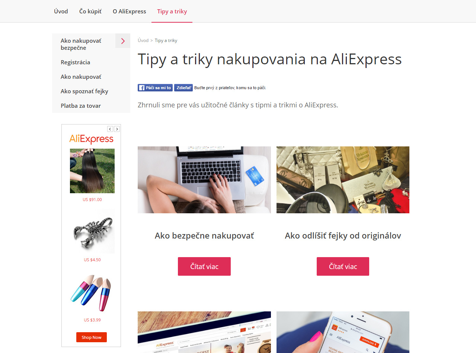Click the red chevron arrow in sidebar
The width and height of the screenshot is (476, 353).
[123, 41]
